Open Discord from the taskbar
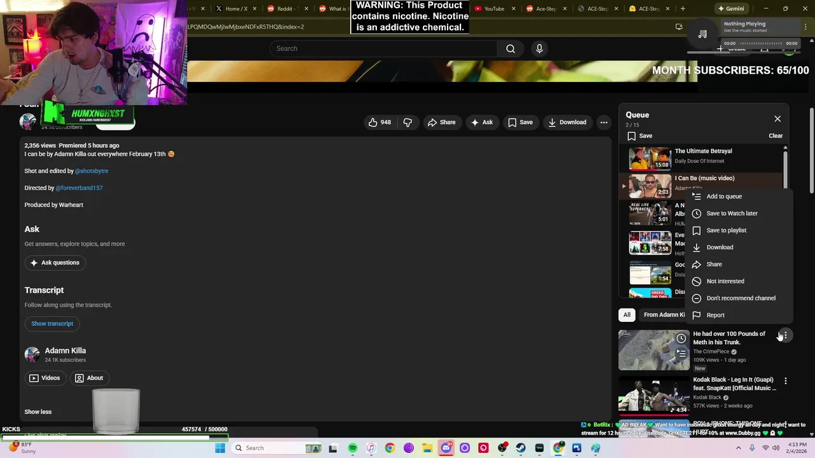This screenshot has height=458, width=815. click(x=446, y=448)
